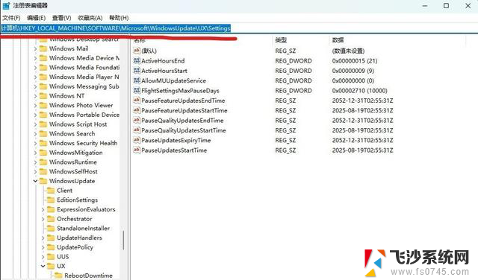
Task: Click the tree pane vertical scrollbar thumb
Action: coord(123,241)
